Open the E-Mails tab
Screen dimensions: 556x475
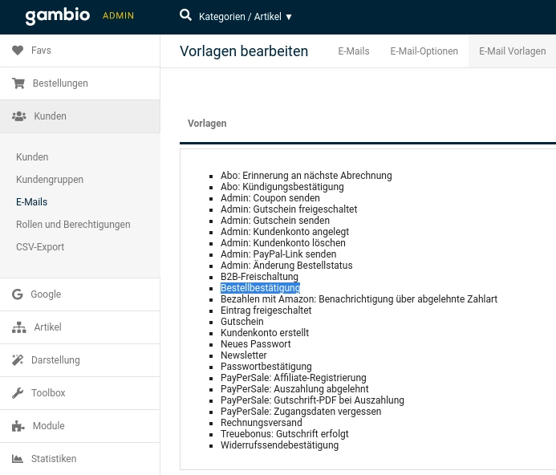click(353, 51)
